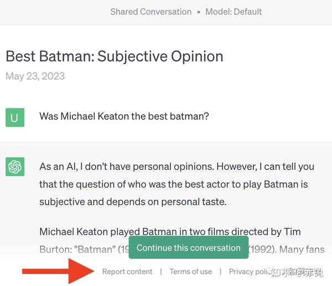332x286 pixels.
Task: Open the "Terms of use" link
Action: (x=190, y=272)
